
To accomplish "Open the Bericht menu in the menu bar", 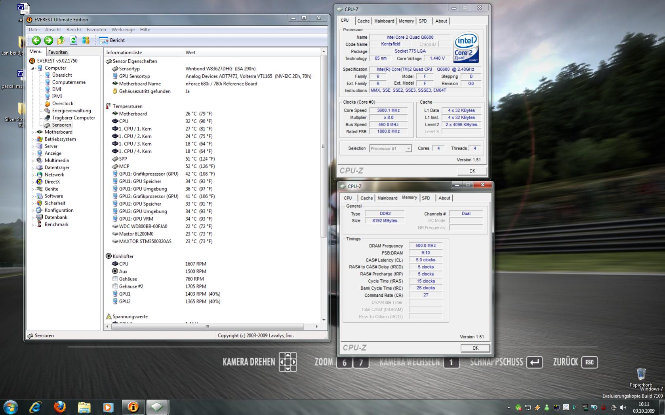I will (74, 30).
